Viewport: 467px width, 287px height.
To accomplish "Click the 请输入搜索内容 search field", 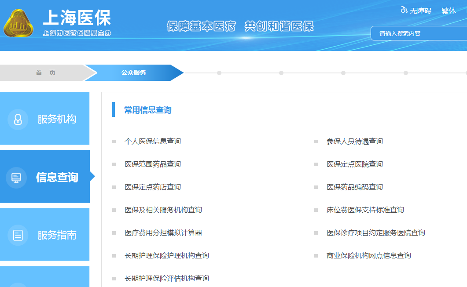I will pyautogui.click(x=418, y=33).
